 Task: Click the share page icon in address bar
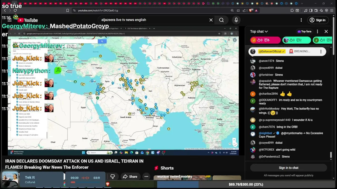pos(244,10)
